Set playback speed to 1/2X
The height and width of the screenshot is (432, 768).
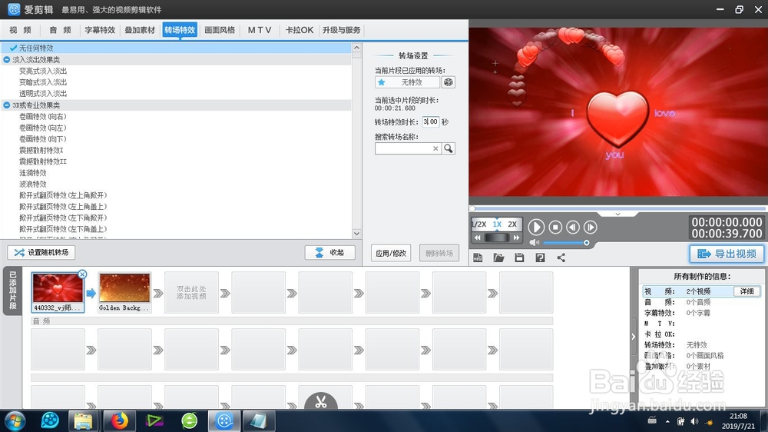[479, 224]
